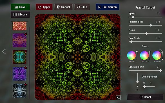Screen dimensions: 165x103
Task: Remove the violet pattern preset
Action: (26, 68)
